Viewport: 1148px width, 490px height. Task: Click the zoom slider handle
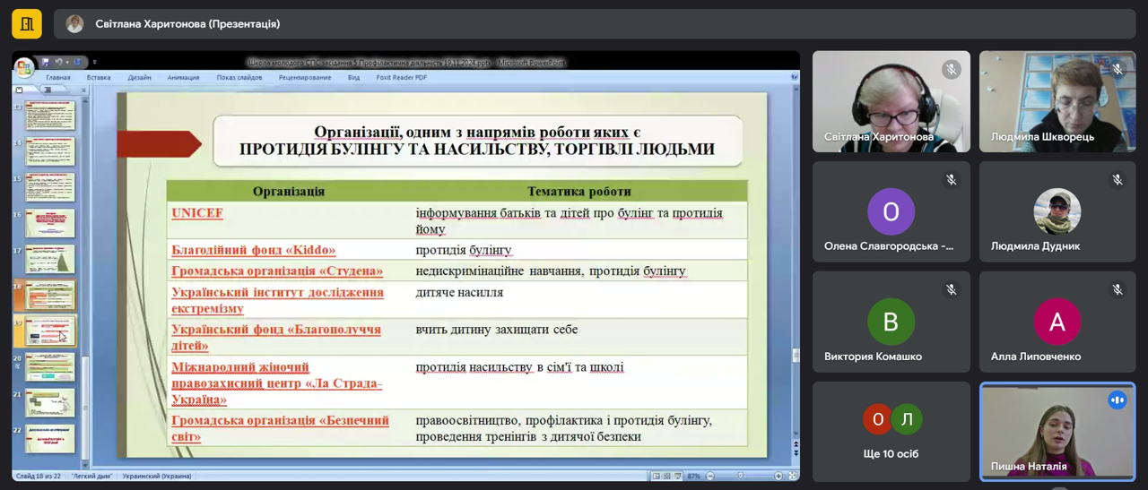741,476
